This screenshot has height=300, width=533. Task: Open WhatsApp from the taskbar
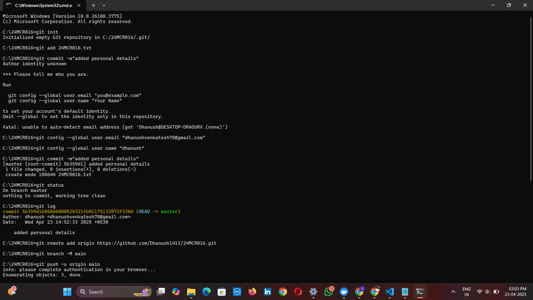coord(329,292)
